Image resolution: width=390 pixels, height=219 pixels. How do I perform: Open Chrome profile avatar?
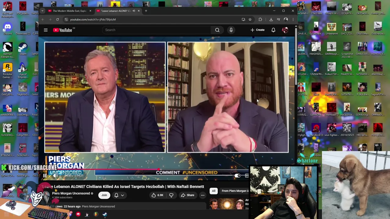pyautogui.click(x=286, y=19)
